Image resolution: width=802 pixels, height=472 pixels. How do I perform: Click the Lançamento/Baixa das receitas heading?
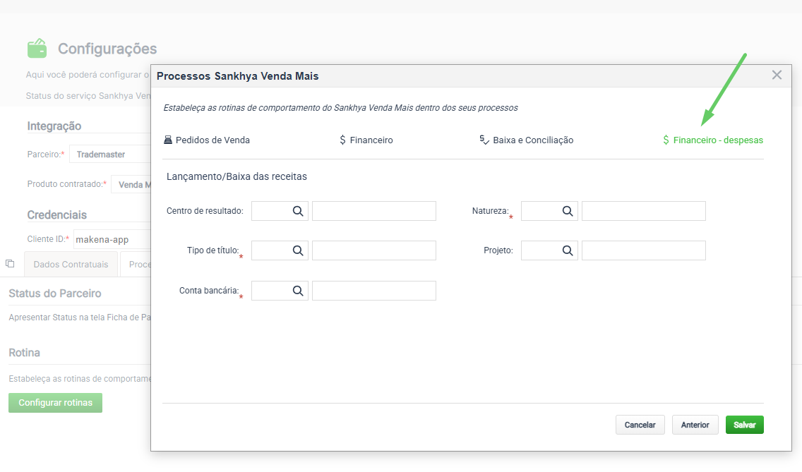237,176
